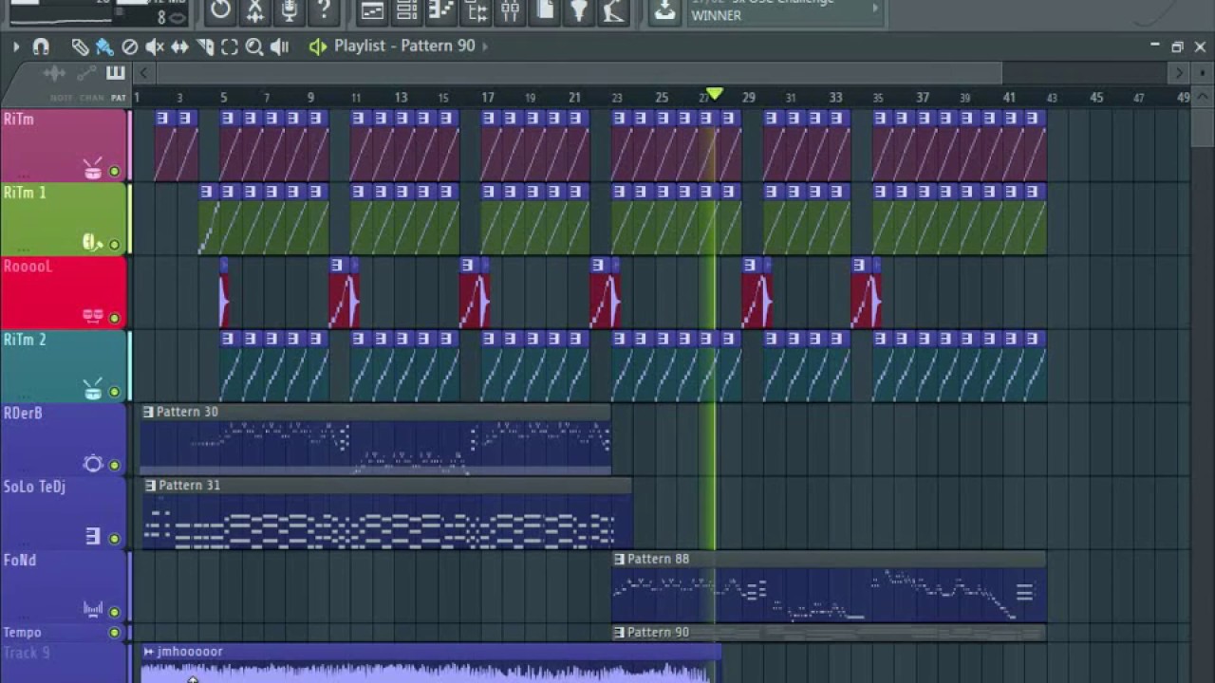1215x683 pixels.
Task: Pick the magnifier Zoom tool
Action: click(x=254, y=46)
